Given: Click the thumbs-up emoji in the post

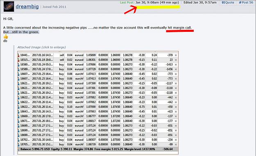Looking at the screenshot, I should [x=6, y=36].
